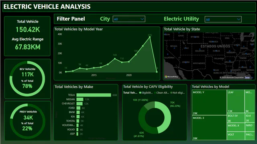Click the 78% BEV percent of total
The image size is (257, 144).
point(27,86)
